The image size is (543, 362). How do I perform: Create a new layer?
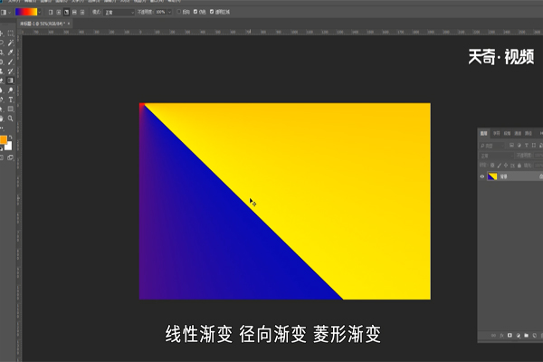[535, 336]
